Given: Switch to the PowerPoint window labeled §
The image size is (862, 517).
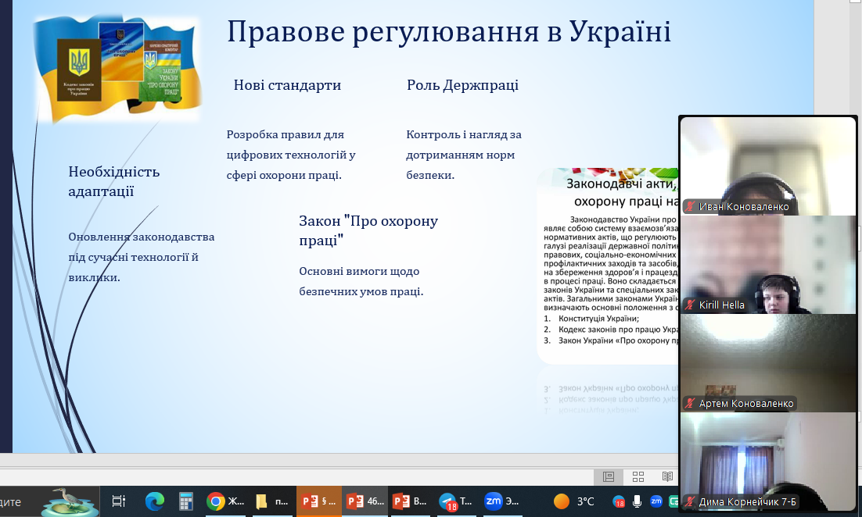Looking at the screenshot, I should point(319,501).
